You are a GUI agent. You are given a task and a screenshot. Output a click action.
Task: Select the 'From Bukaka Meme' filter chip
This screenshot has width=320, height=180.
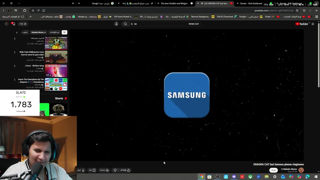[x=39, y=32]
